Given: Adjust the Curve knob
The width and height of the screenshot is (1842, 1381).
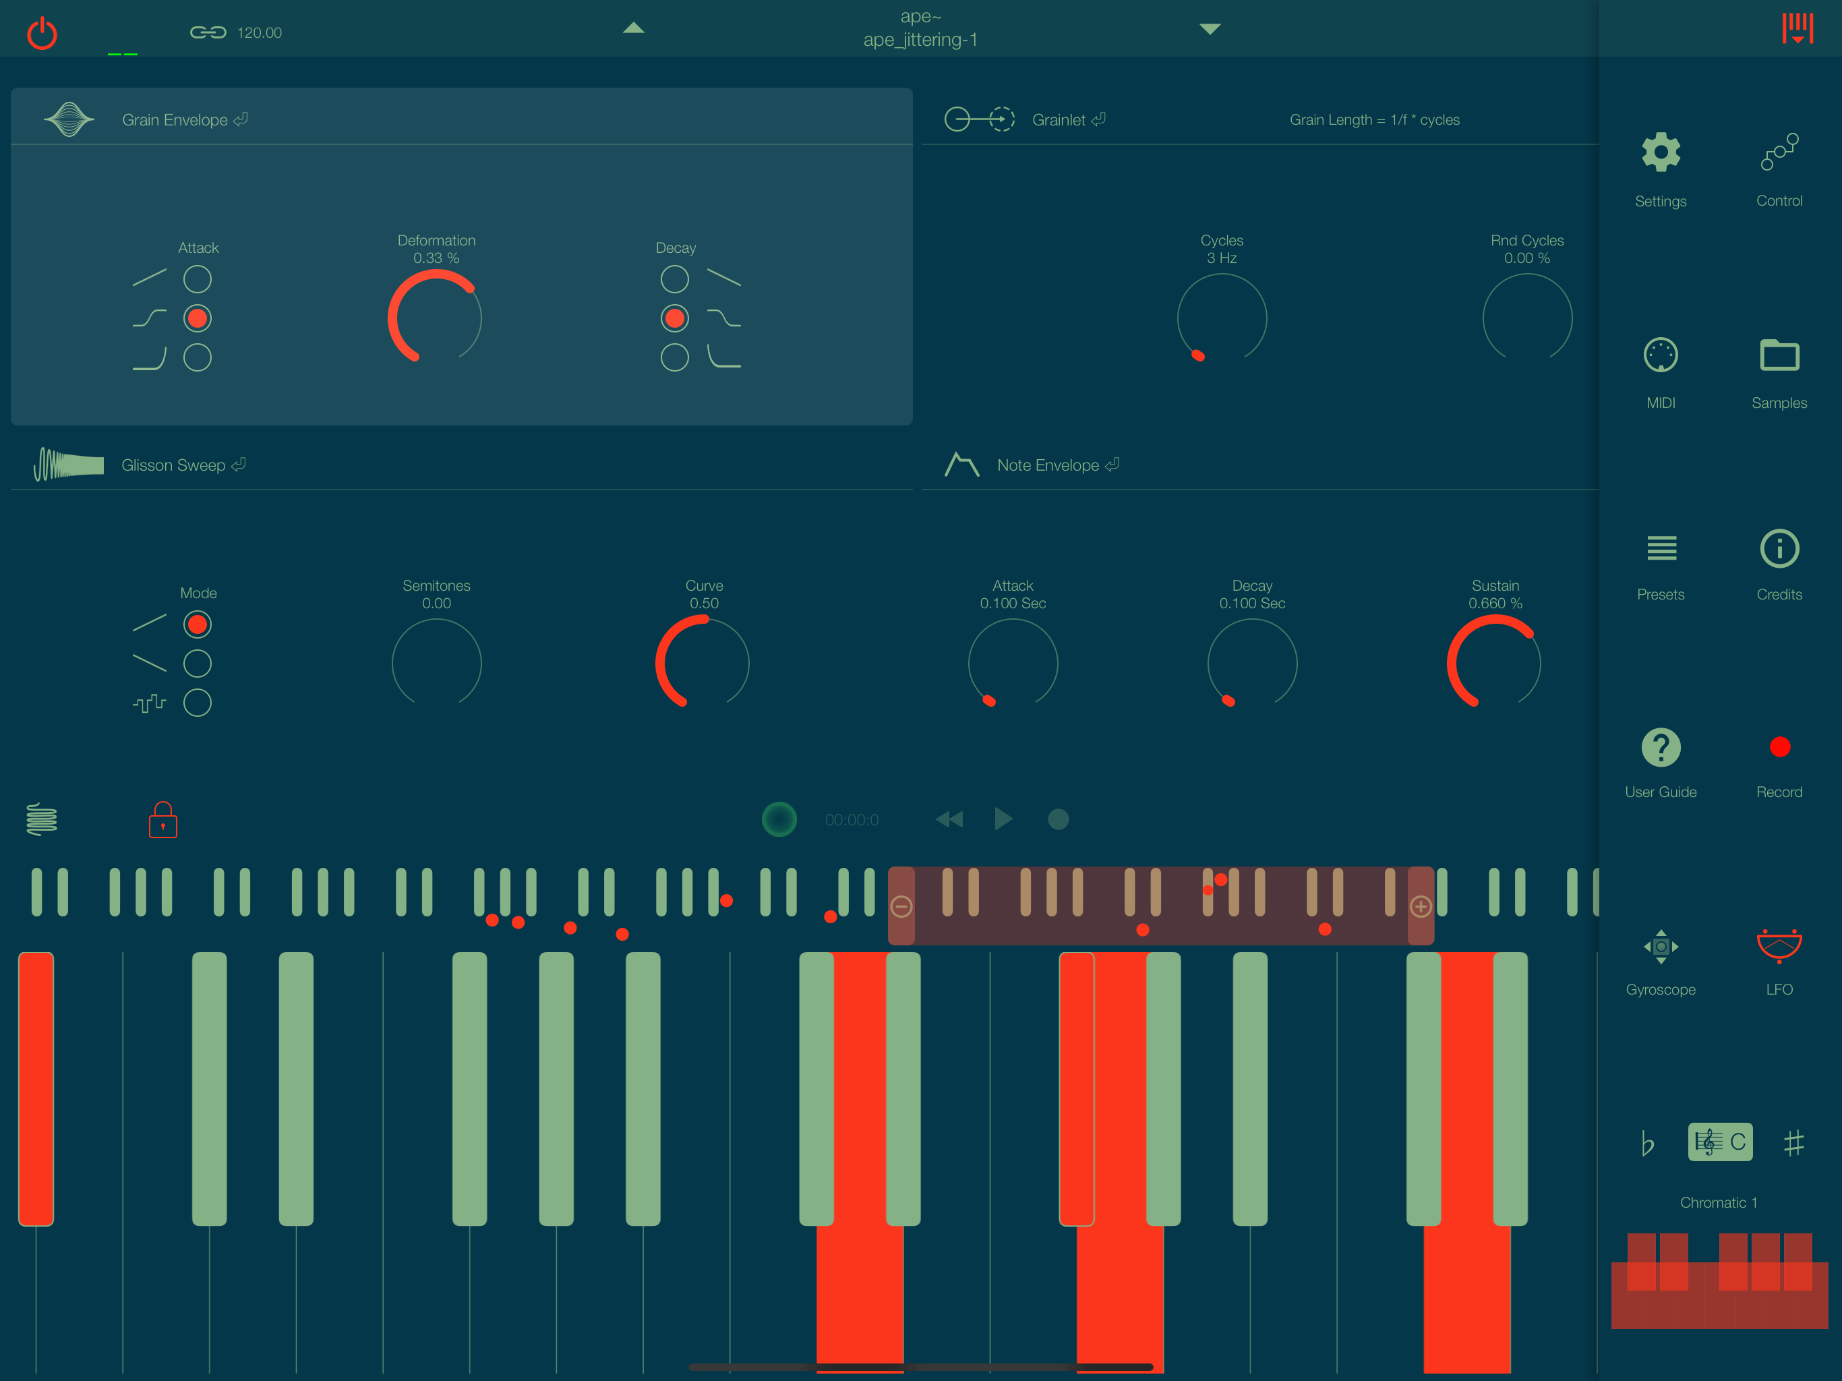Looking at the screenshot, I should pyautogui.click(x=703, y=664).
